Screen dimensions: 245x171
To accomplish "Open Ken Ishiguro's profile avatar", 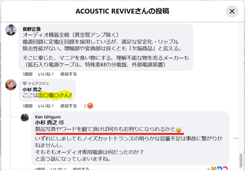I will pyautogui.click(x=25, y=117).
